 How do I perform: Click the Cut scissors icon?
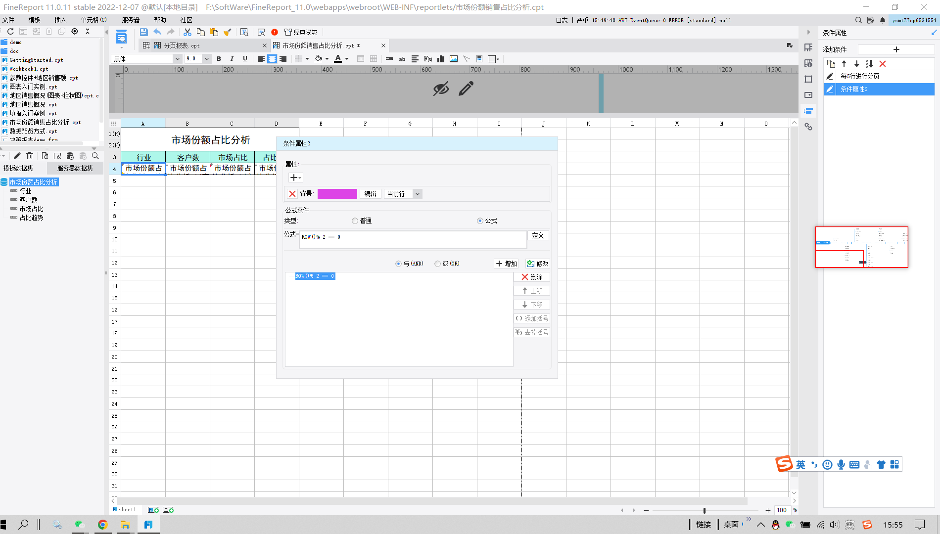[x=187, y=32]
